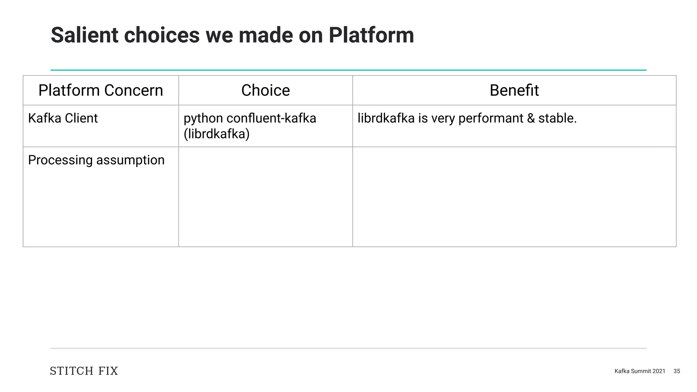
Task: Click the word 'Salient' in the heading
Action: pos(84,35)
